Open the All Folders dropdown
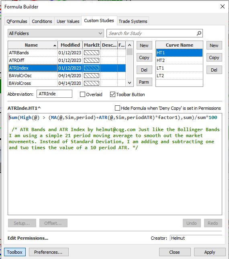The height and width of the screenshot is (259, 229). [x=56, y=33]
